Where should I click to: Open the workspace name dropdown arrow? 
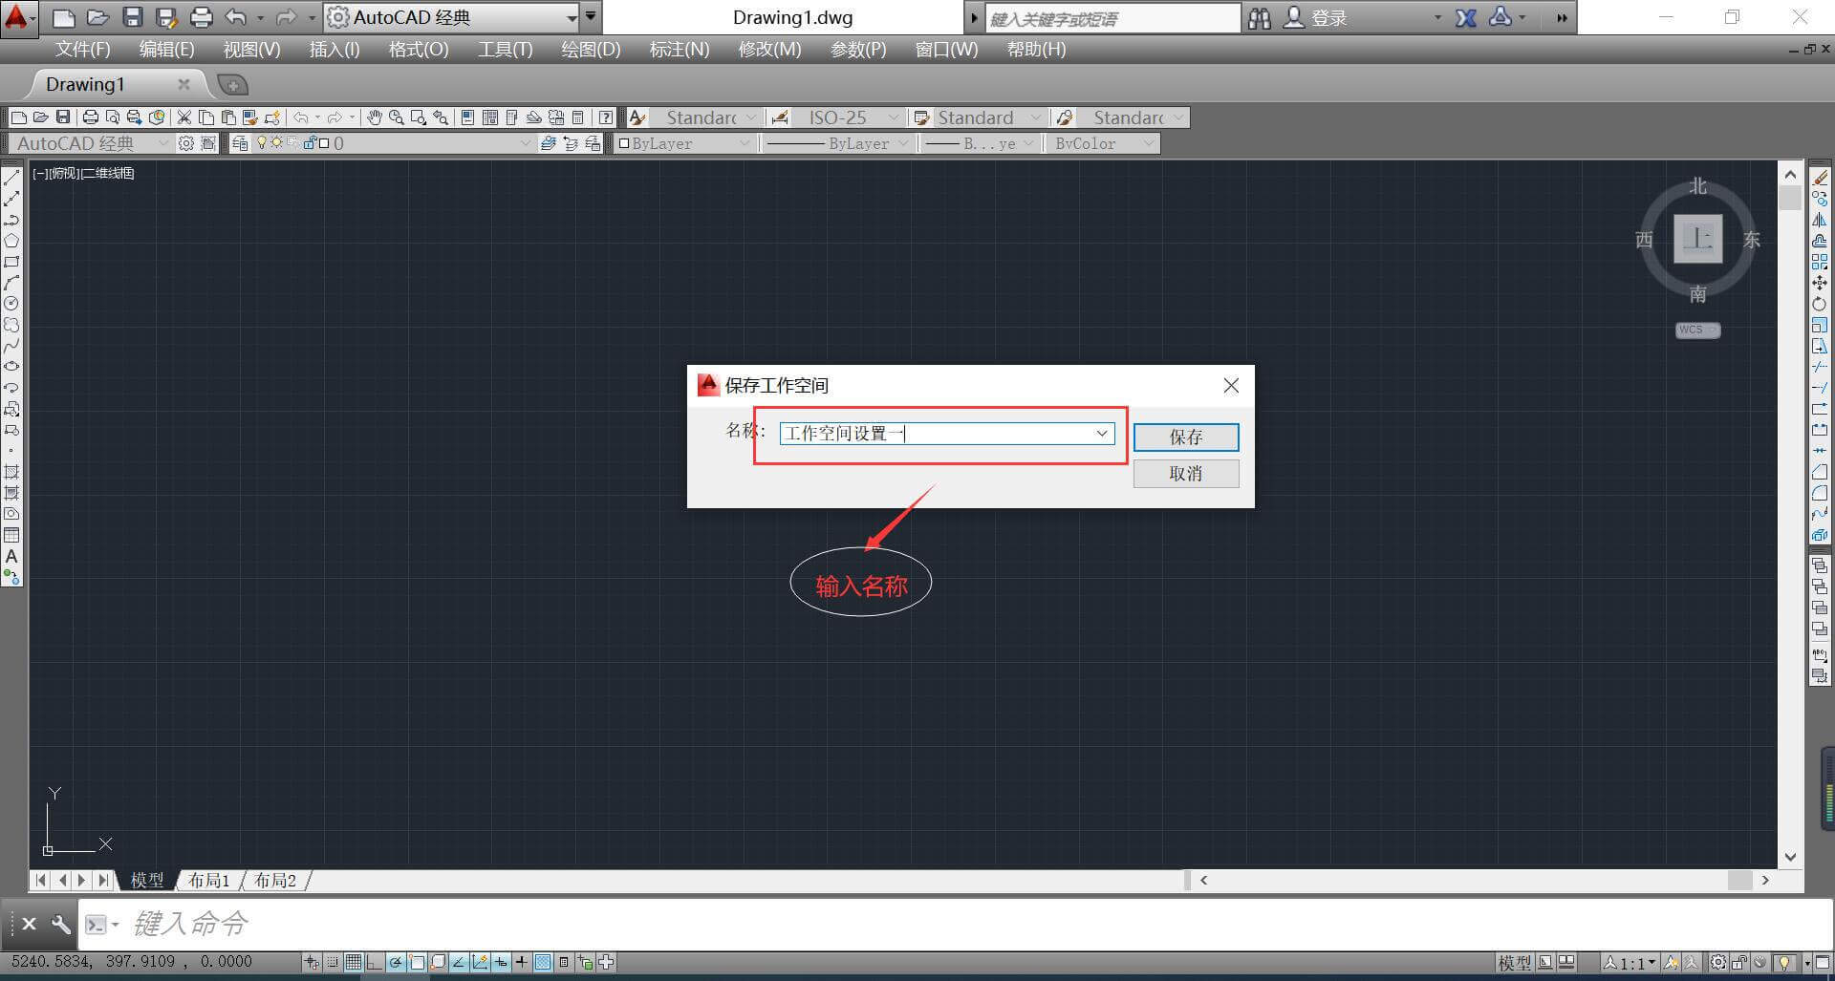1102,434
